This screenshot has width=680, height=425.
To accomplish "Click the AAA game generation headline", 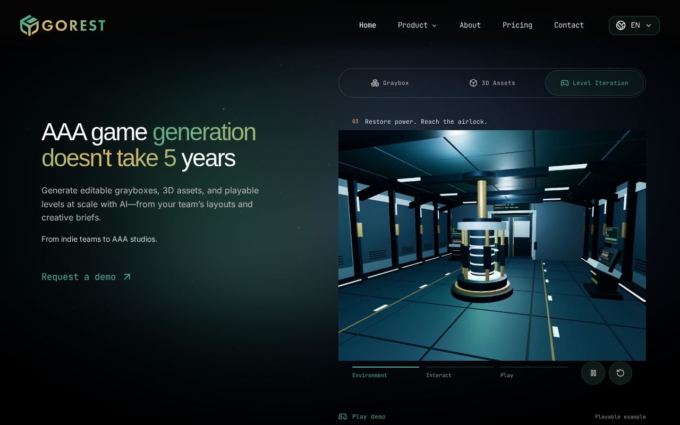I will (x=149, y=145).
